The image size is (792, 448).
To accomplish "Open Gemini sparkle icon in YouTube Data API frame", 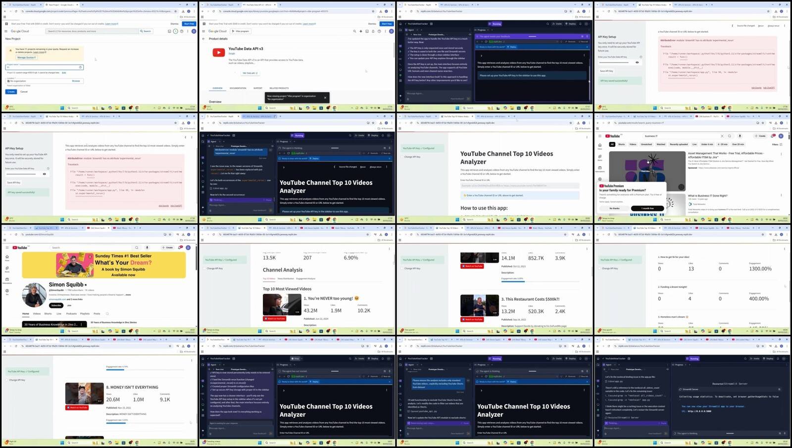I will coord(361,31).
